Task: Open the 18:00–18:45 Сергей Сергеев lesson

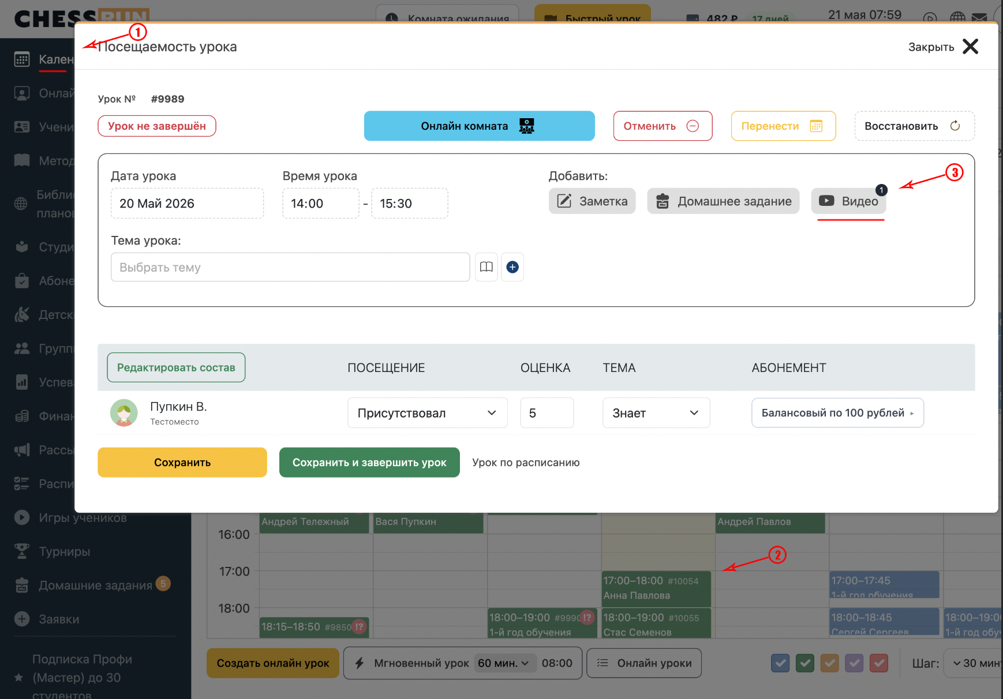Action: (x=884, y=622)
